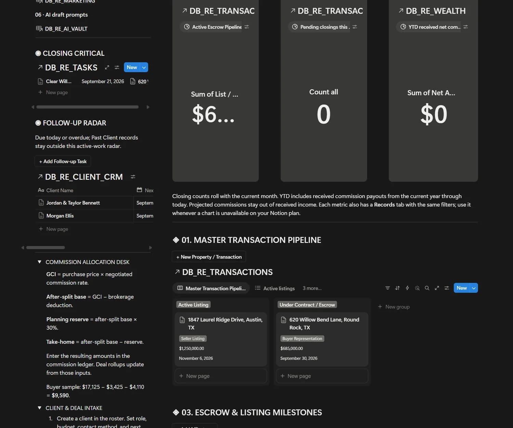
Task: Open dropdown arrow beside DB_RE_TRANSACTIONS New
Action: click(x=474, y=288)
